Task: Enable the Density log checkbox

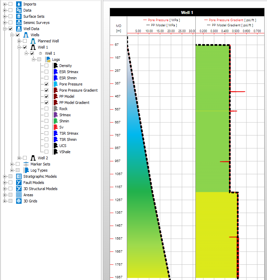Action: pos(46,66)
